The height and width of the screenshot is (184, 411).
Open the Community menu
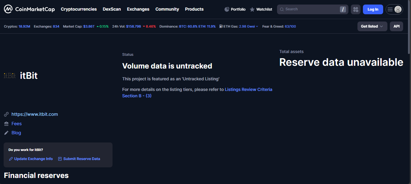point(167,9)
